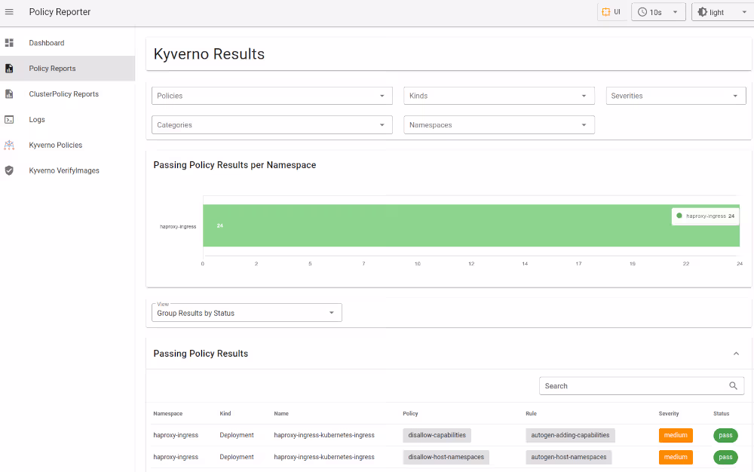This screenshot has width=754, height=472.
Task: Click the disallow-capabilities policy chip
Action: click(x=437, y=435)
